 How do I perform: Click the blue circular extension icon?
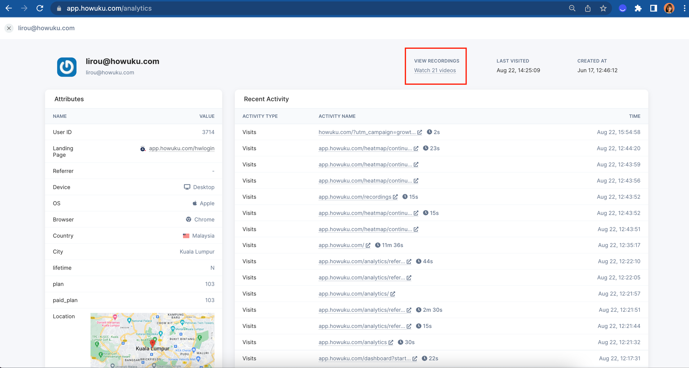click(x=623, y=8)
